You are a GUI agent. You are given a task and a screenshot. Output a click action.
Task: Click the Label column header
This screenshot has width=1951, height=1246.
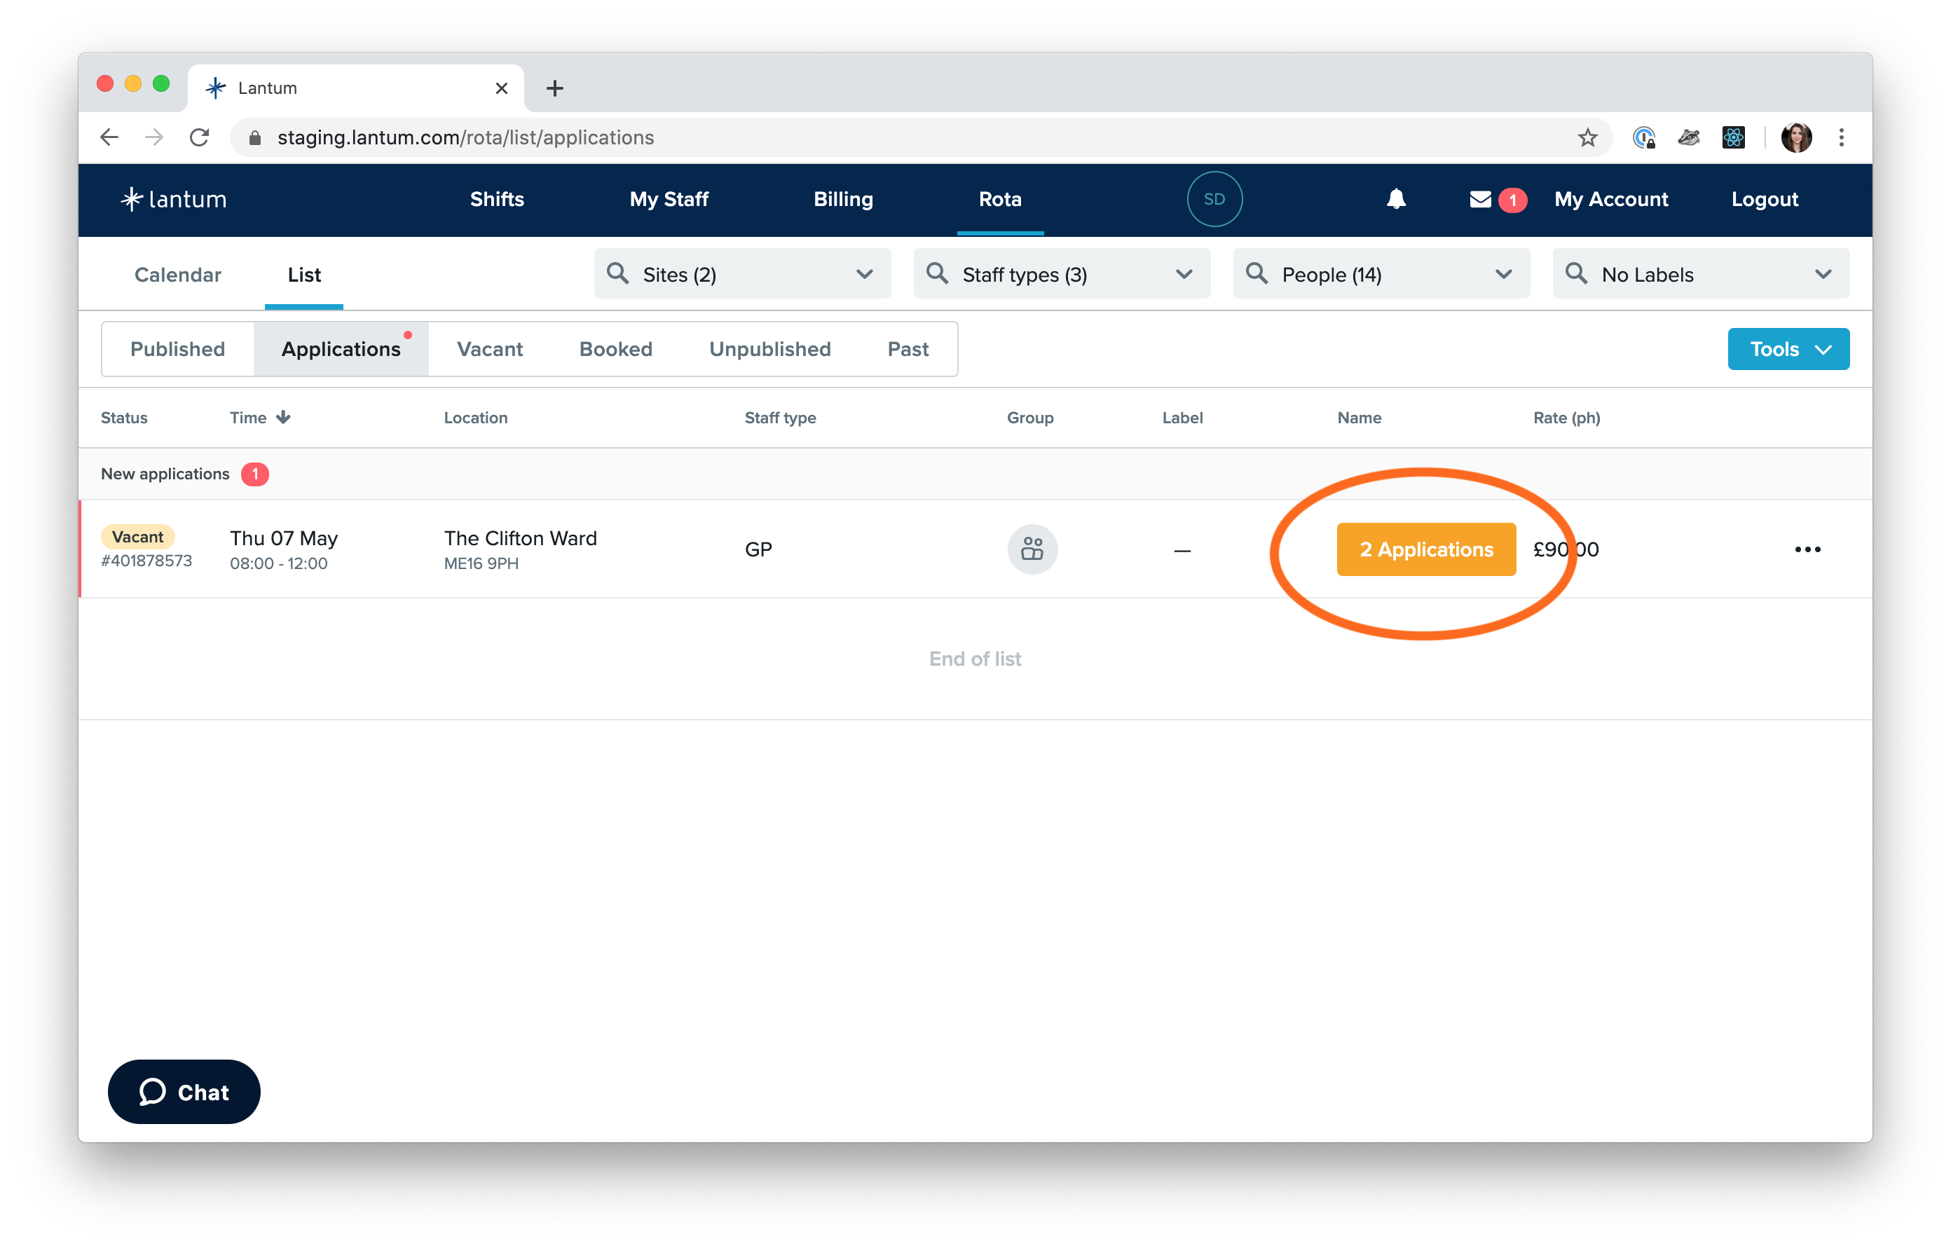pos(1182,418)
